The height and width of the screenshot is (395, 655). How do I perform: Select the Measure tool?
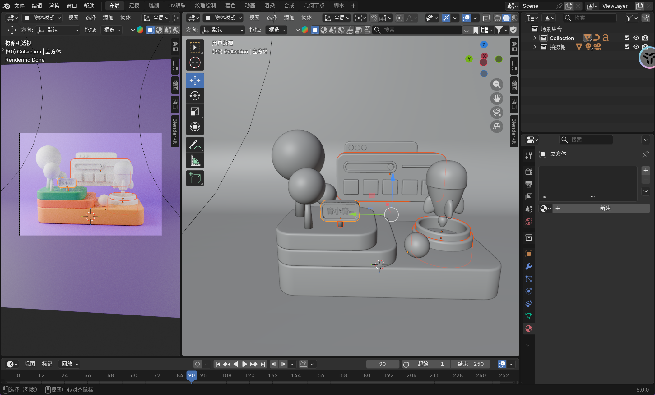pyautogui.click(x=195, y=161)
